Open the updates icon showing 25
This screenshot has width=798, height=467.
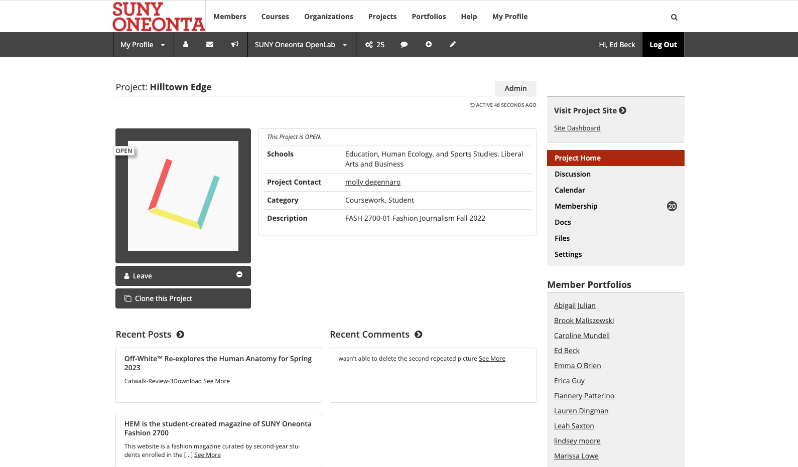pos(374,45)
